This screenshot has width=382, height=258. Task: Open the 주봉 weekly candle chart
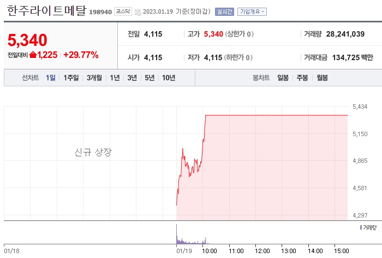point(302,78)
